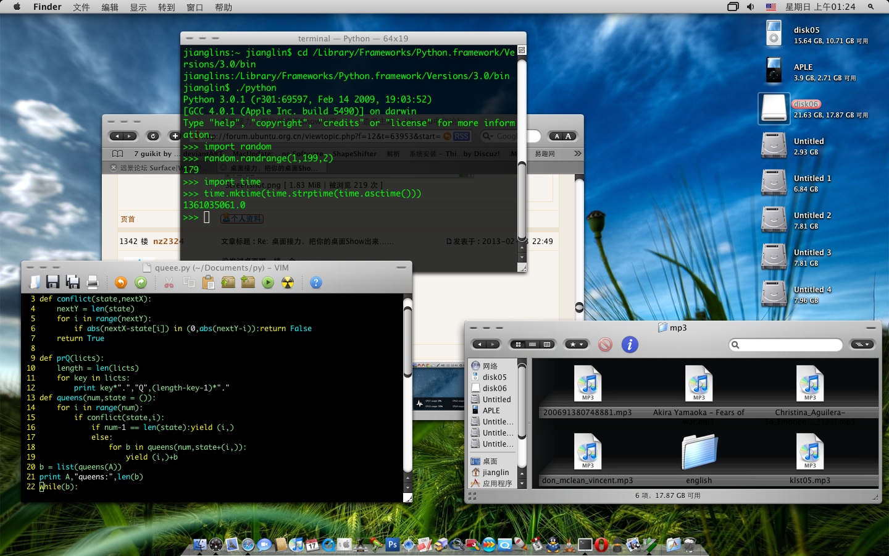This screenshot has width=889, height=556.
Task: Click the Photoshop icon in the Dock
Action: point(393,544)
